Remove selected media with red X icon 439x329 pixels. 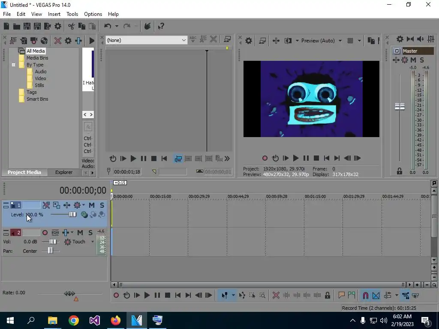[x=58, y=41]
